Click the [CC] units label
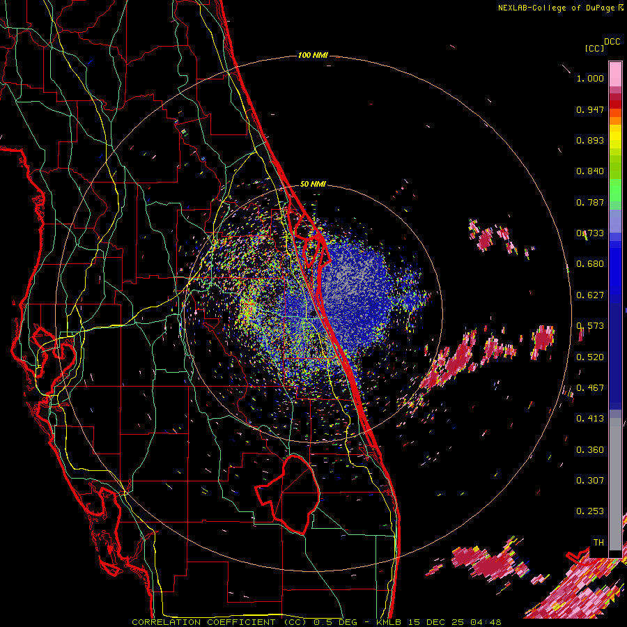The image size is (627, 627). pos(594,48)
